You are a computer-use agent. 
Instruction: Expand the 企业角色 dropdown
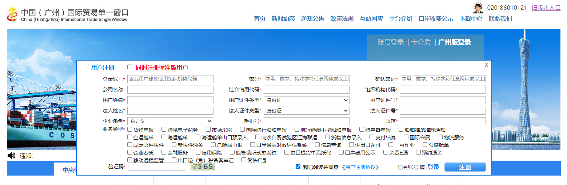[170, 121]
